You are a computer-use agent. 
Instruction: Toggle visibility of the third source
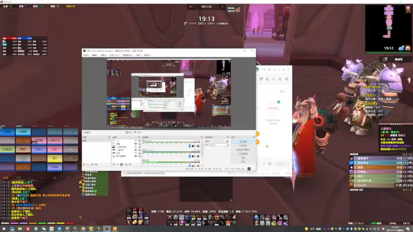point(136,147)
